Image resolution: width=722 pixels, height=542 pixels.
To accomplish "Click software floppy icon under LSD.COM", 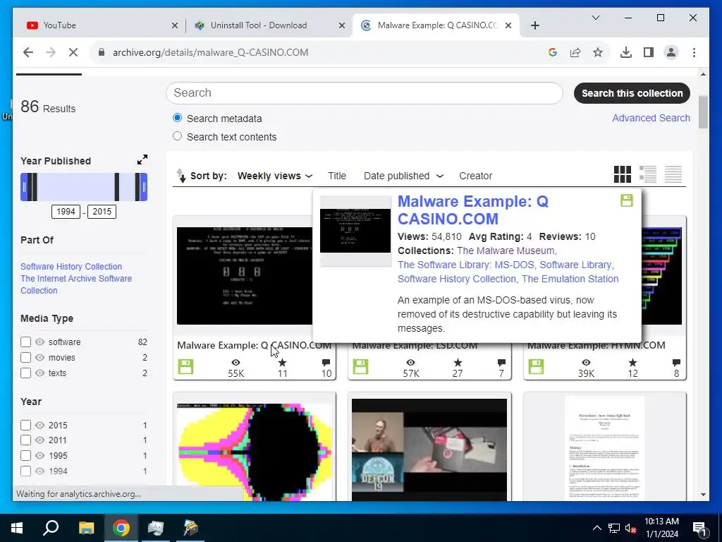I will pyautogui.click(x=360, y=367).
